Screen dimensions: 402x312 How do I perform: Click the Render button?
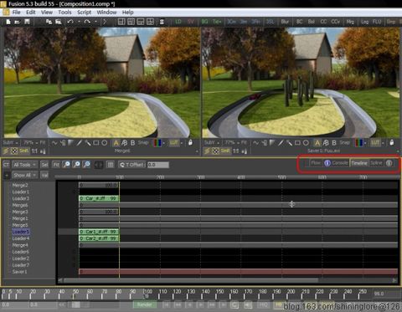[x=144, y=304]
